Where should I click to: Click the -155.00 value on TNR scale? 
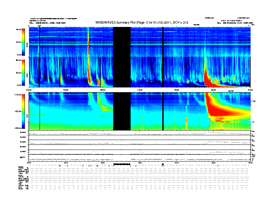click(x=18, y=128)
